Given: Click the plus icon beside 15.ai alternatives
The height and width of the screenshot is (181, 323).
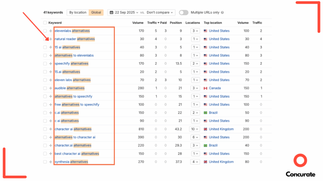Looking at the screenshot, I should tap(50, 72).
